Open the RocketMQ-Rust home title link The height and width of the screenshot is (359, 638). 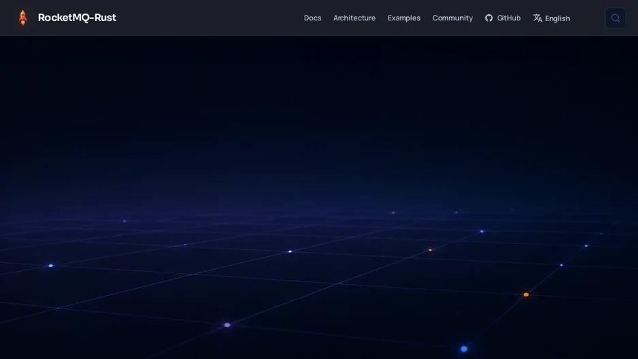point(77,18)
